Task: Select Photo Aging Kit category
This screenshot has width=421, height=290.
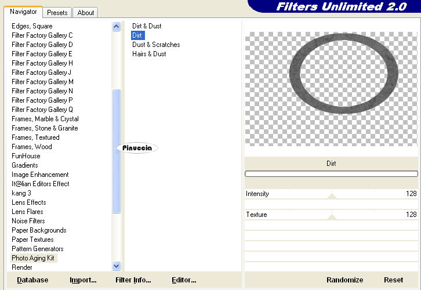Action: [x=34, y=258]
